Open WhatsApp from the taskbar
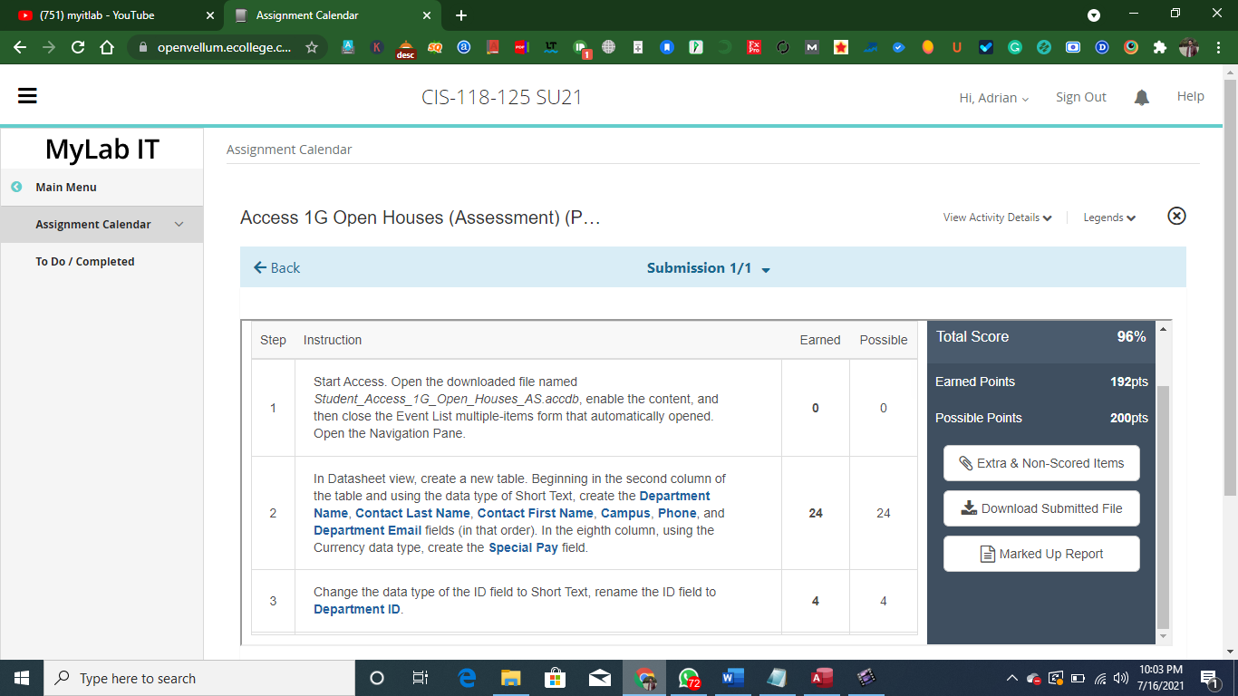Image resolution: width=1238 pixels, height=696 pixels. point(690,678)
